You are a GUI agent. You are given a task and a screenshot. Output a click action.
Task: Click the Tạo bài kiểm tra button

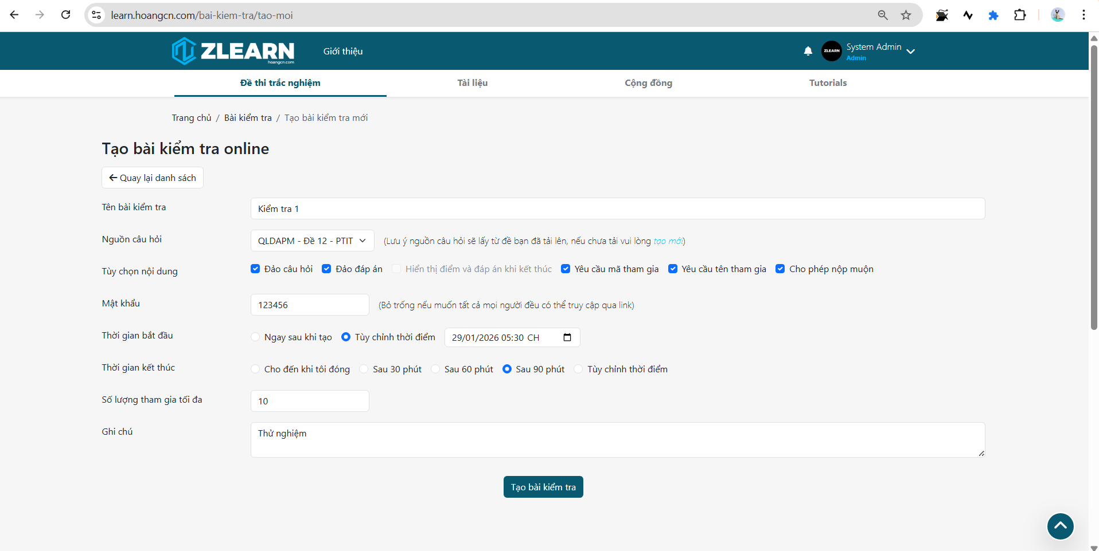tap(543, 487)
